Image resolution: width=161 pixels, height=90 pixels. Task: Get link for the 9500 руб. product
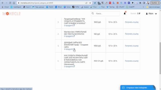point(132,46)
